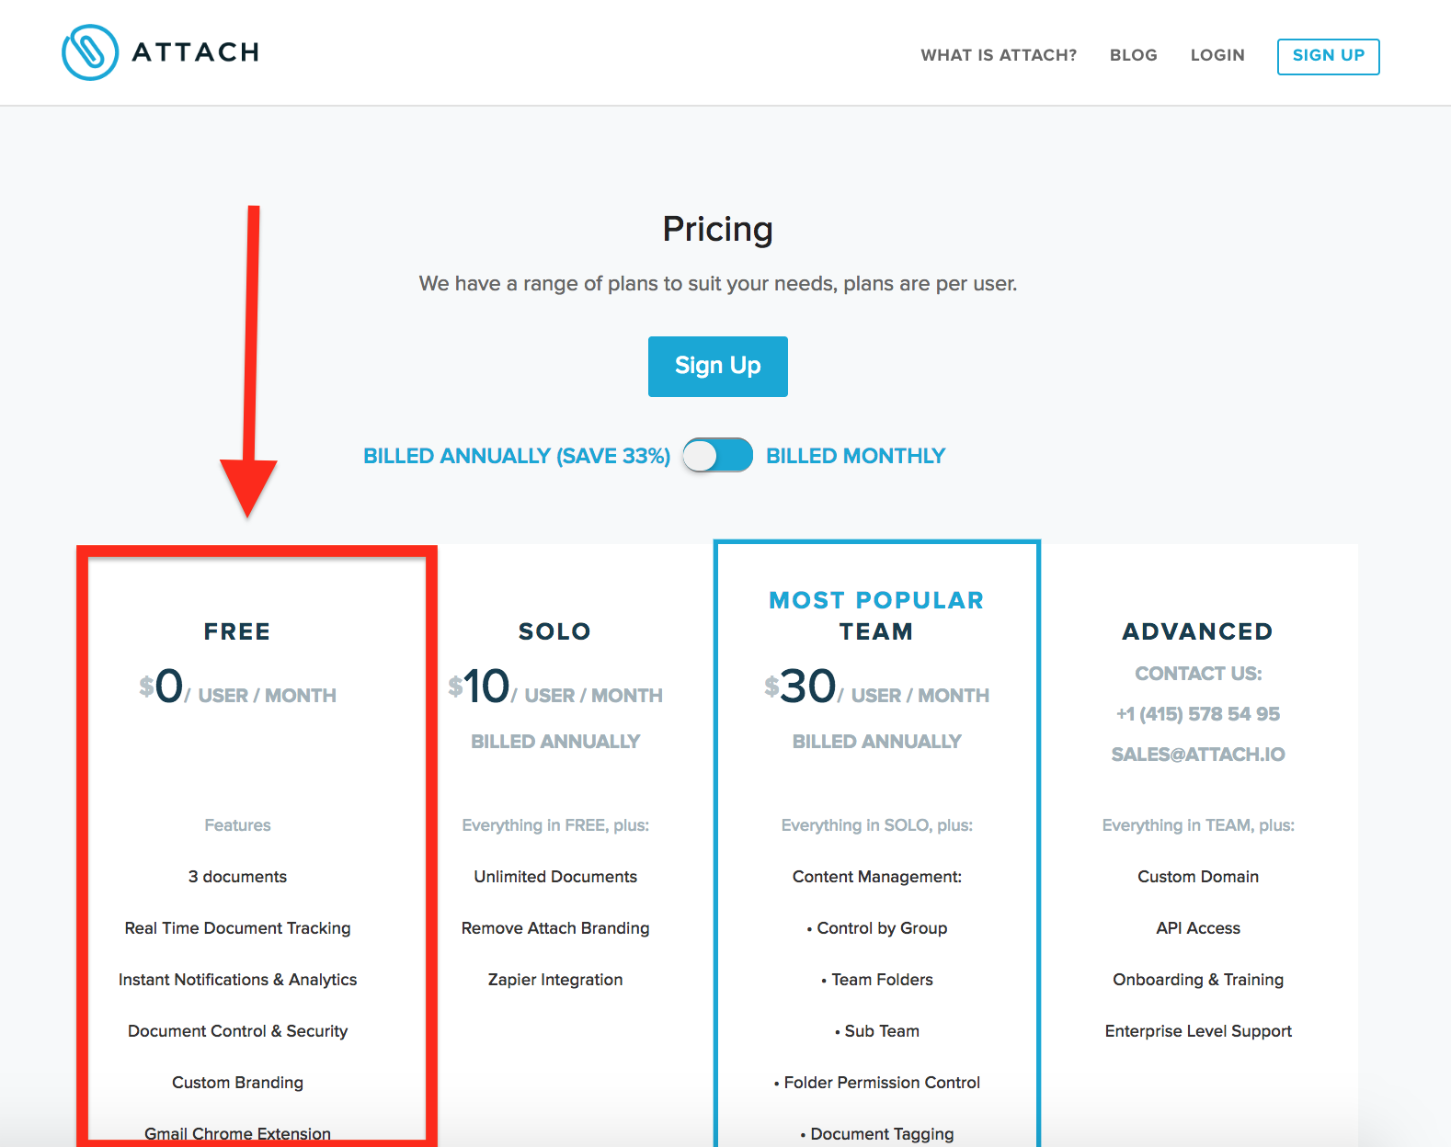Click the outlined Sign Up header button
Image resolution: width=1451 pixels, height=1147 pixels.
1328,56
